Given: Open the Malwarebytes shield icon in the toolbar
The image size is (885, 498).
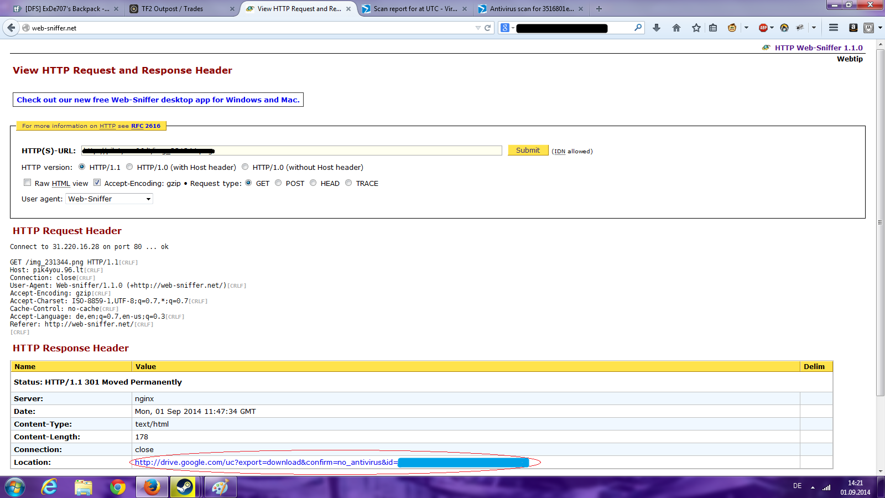Looking at the screenshot, I should (x=869, y=28).
